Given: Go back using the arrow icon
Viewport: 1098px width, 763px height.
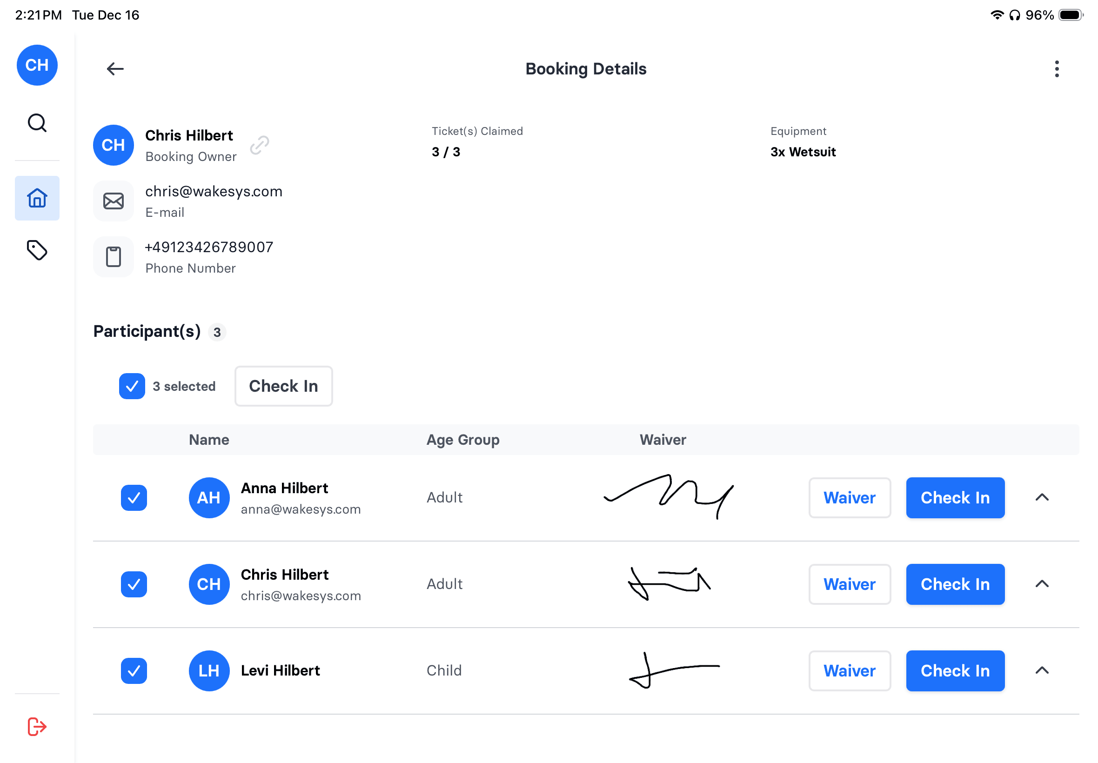Looking at the screenshot, I should pyautogui.click(x=115, y=69).
